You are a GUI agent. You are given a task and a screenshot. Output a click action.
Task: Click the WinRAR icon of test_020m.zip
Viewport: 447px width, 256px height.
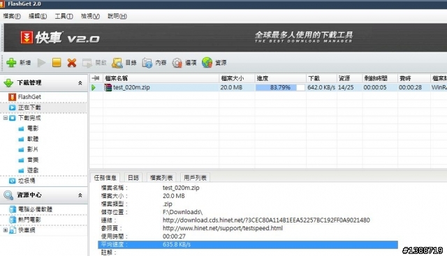pos(108,87)
